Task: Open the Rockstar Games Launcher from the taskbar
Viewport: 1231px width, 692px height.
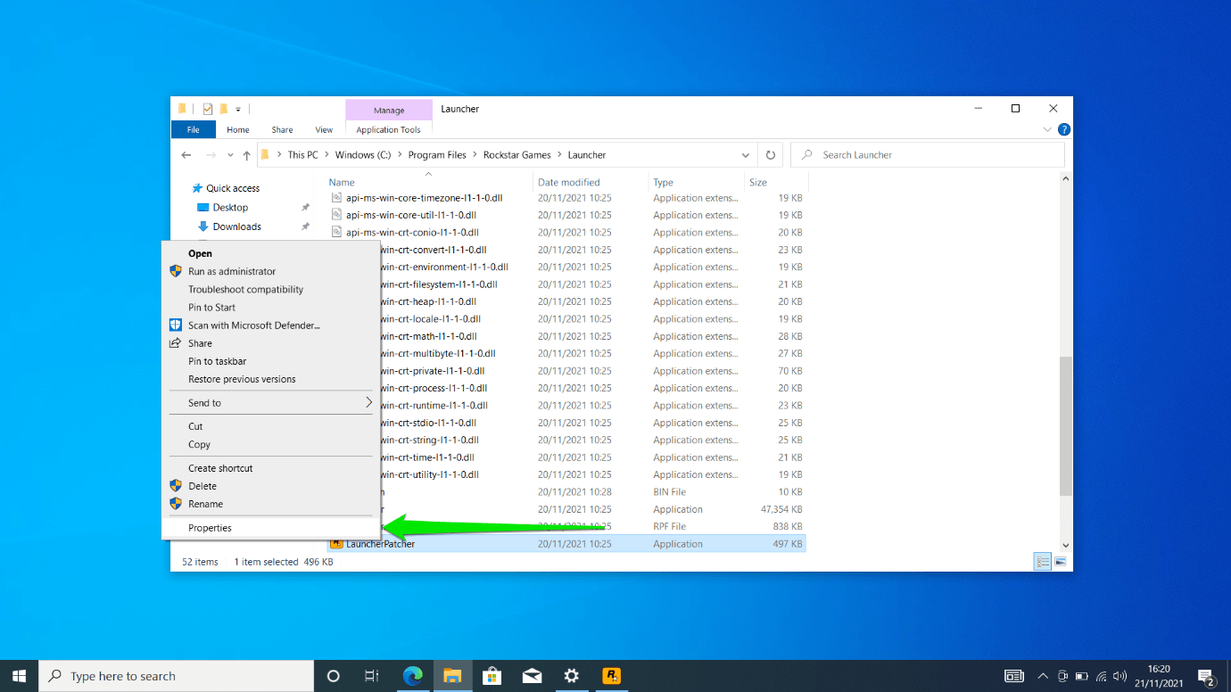Action: pos(611,675)
